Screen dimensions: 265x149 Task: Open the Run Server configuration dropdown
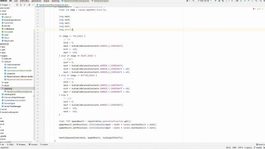click(x=205, y=1)
